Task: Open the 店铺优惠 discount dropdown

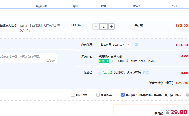Action: click(115, 45)
